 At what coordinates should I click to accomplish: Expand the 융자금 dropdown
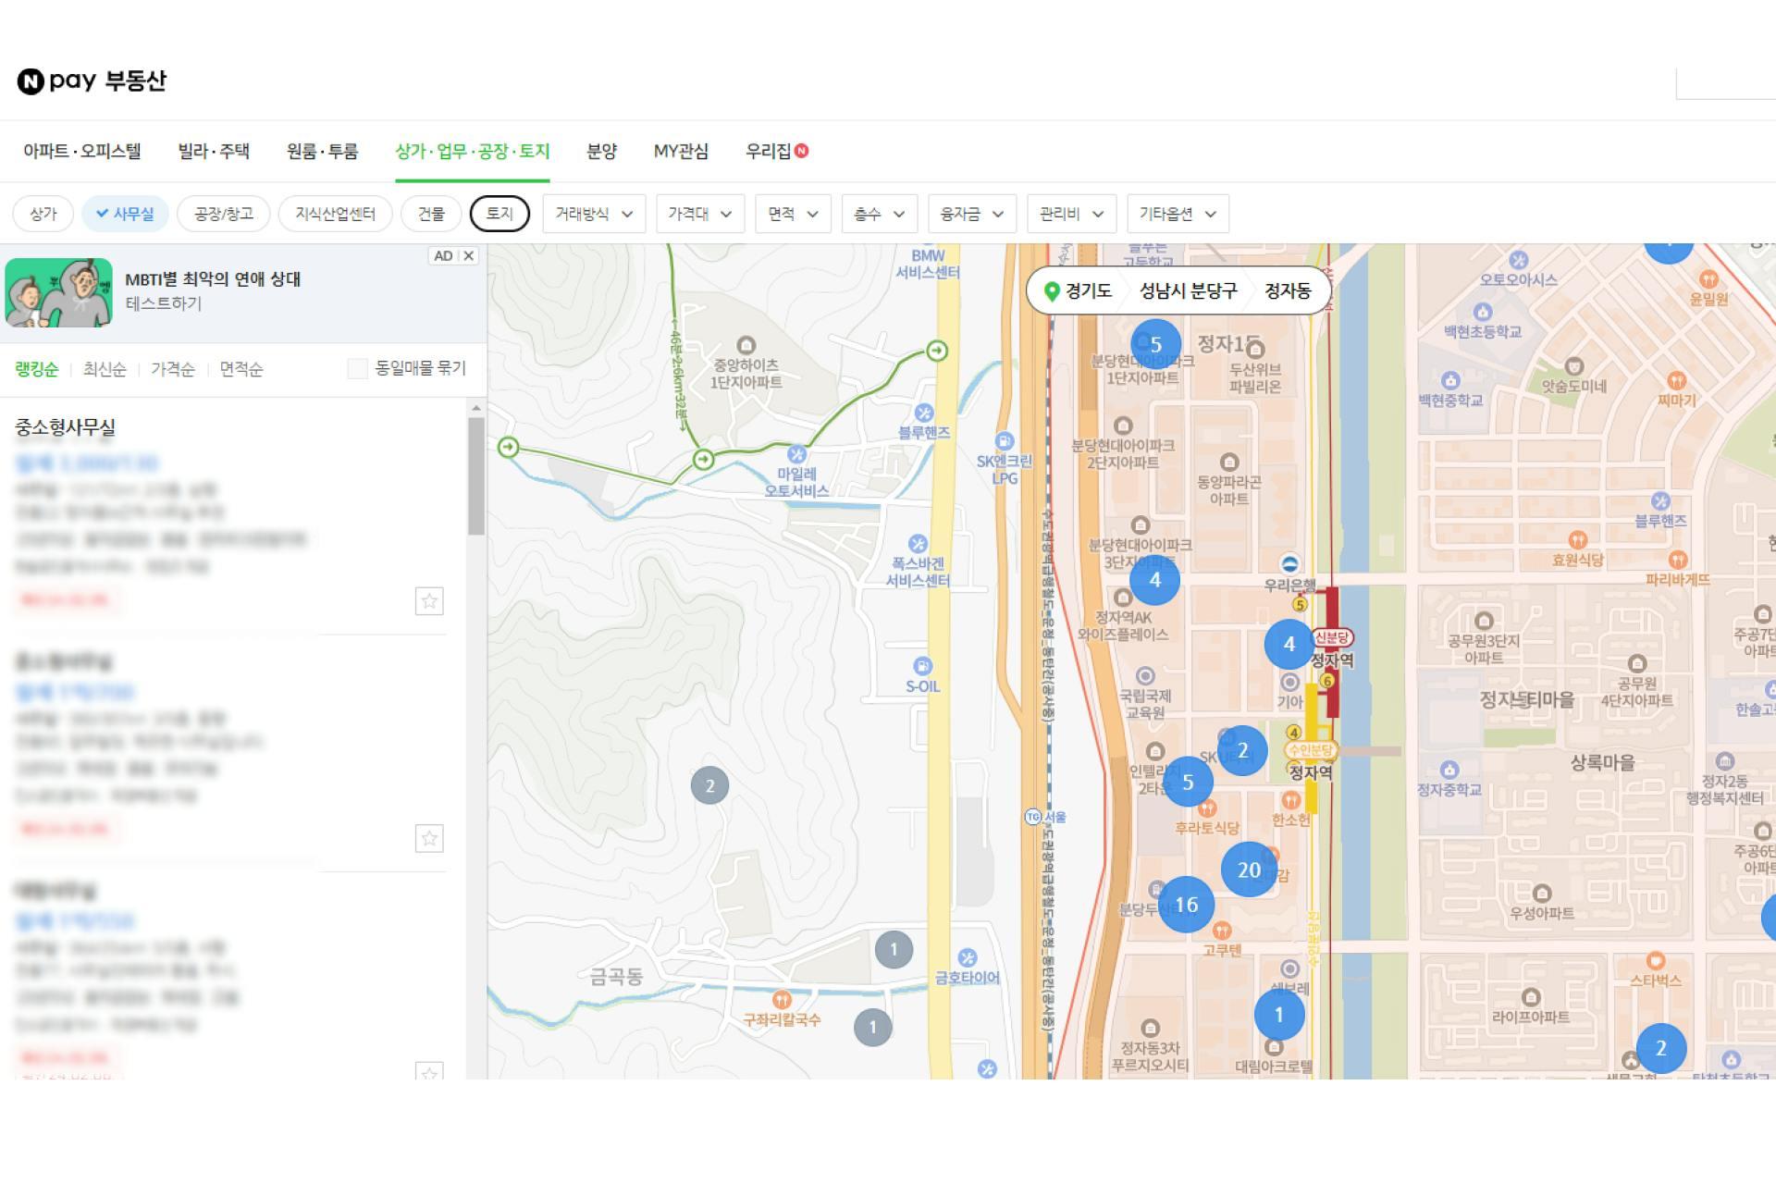[x=972, y=214]
